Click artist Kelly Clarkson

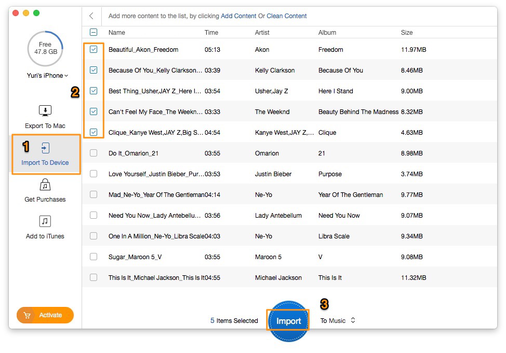[275, 70]
